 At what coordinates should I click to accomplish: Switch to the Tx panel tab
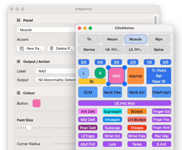(89, 39)
